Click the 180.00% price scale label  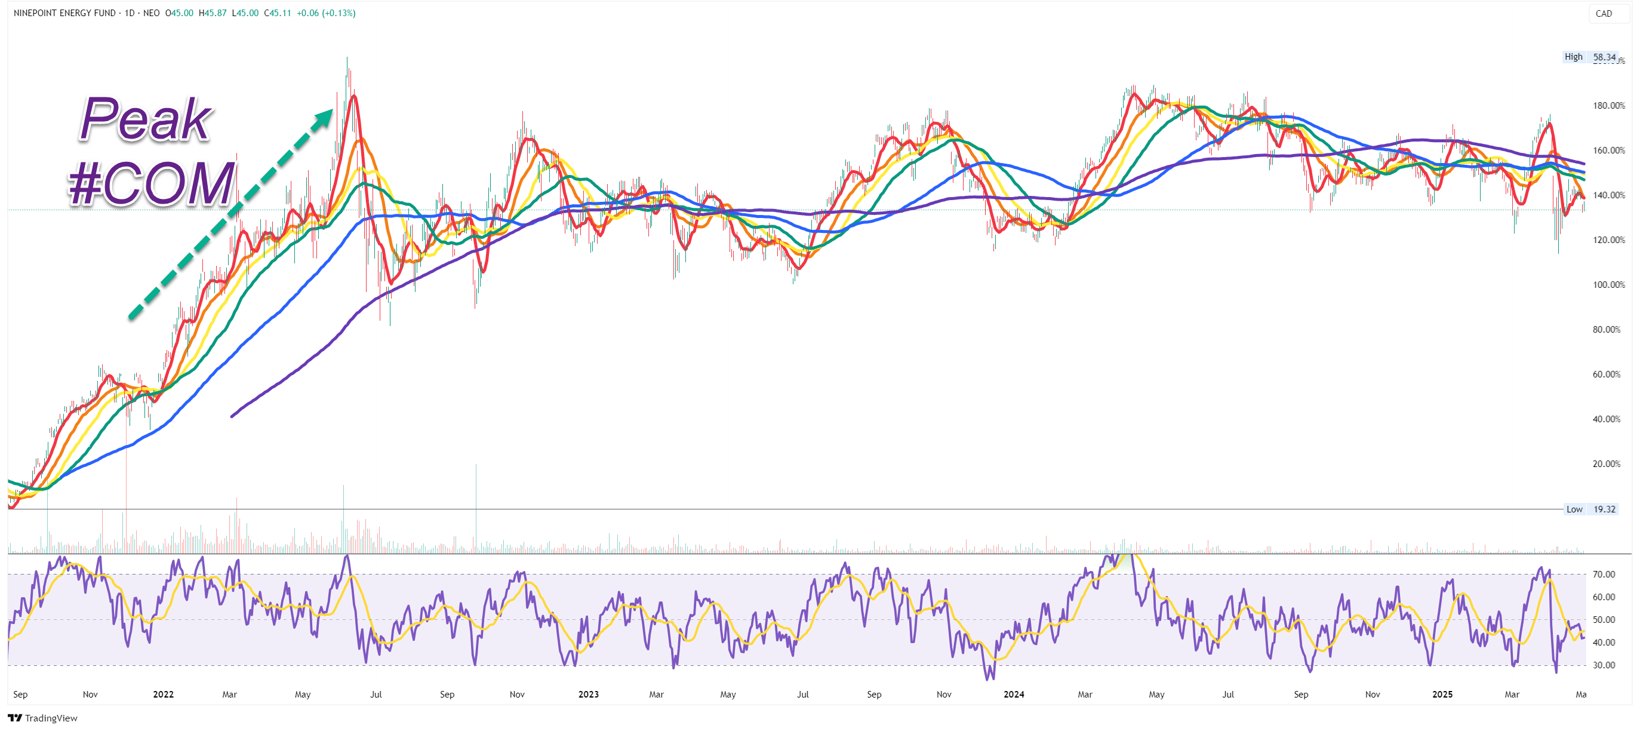click(1608, 106)
